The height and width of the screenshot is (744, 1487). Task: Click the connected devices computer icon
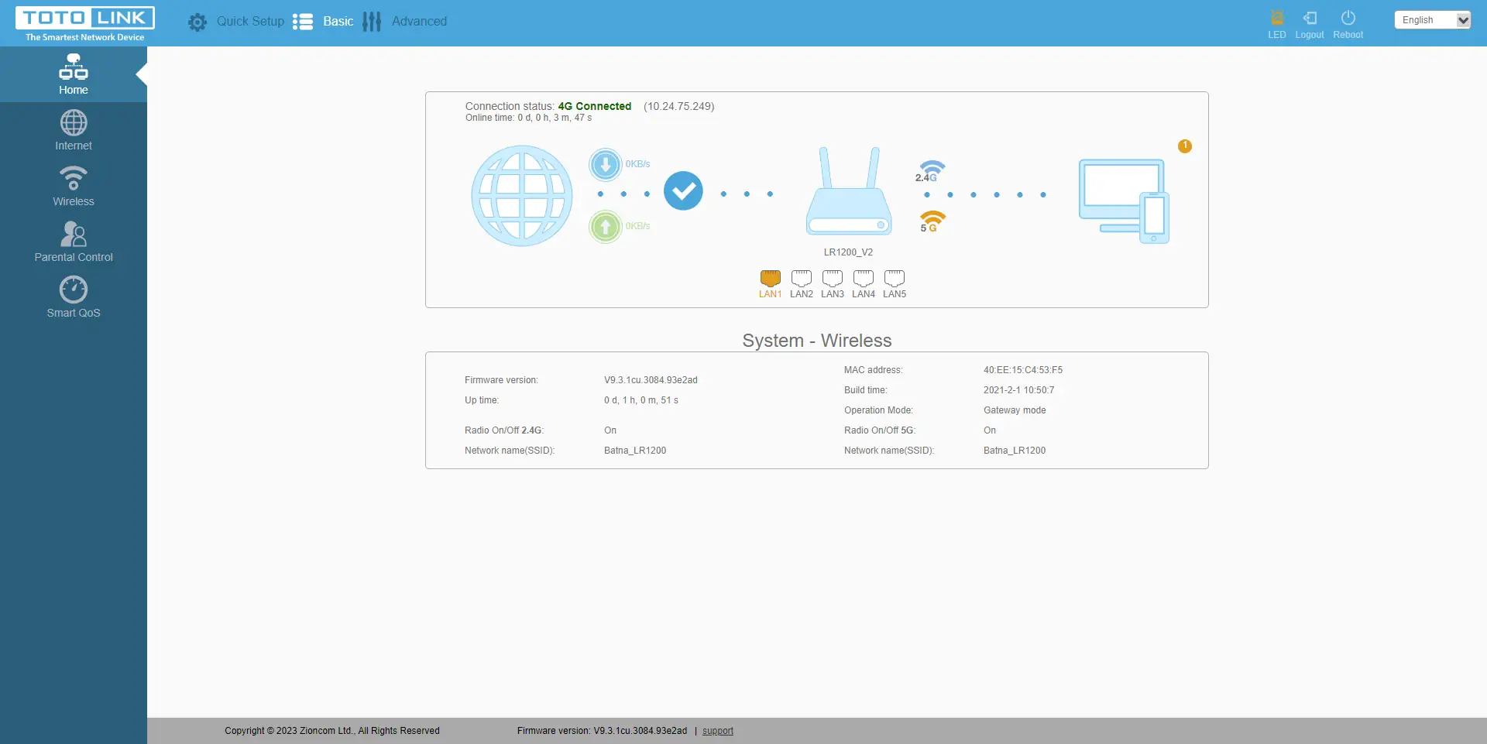[1124, 201]
